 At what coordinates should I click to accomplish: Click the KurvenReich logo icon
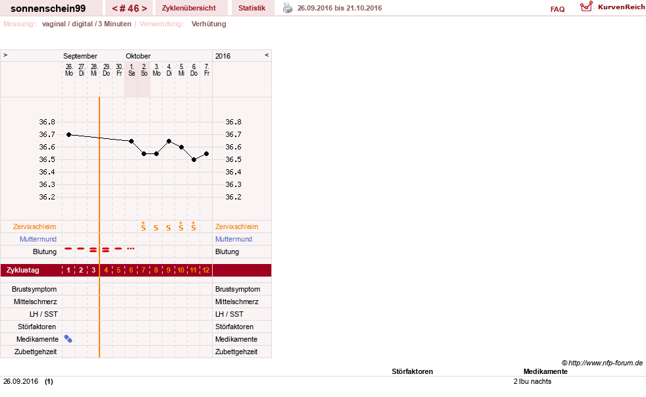(586, 7)
